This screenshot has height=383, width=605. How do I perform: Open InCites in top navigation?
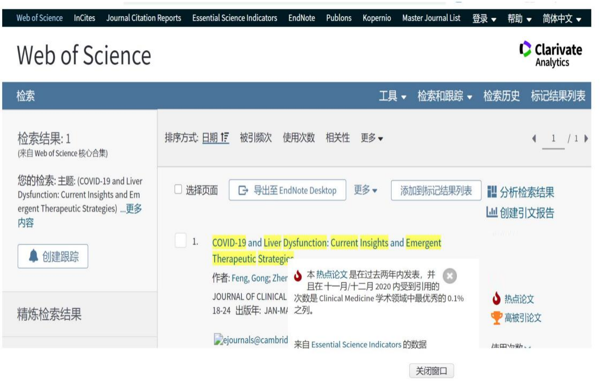85,18
